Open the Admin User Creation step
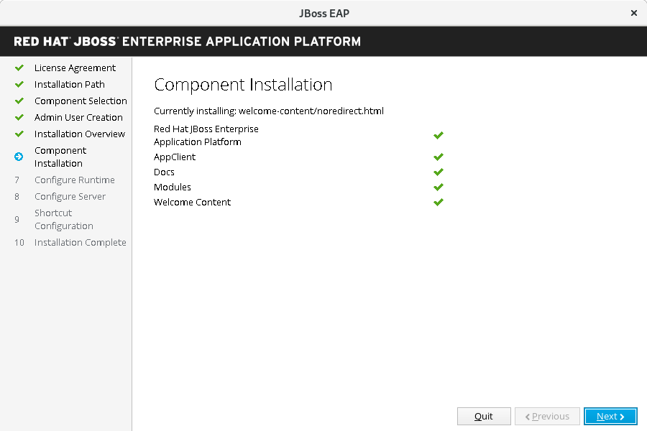The image size is (647, 431). tap(78, 118)
